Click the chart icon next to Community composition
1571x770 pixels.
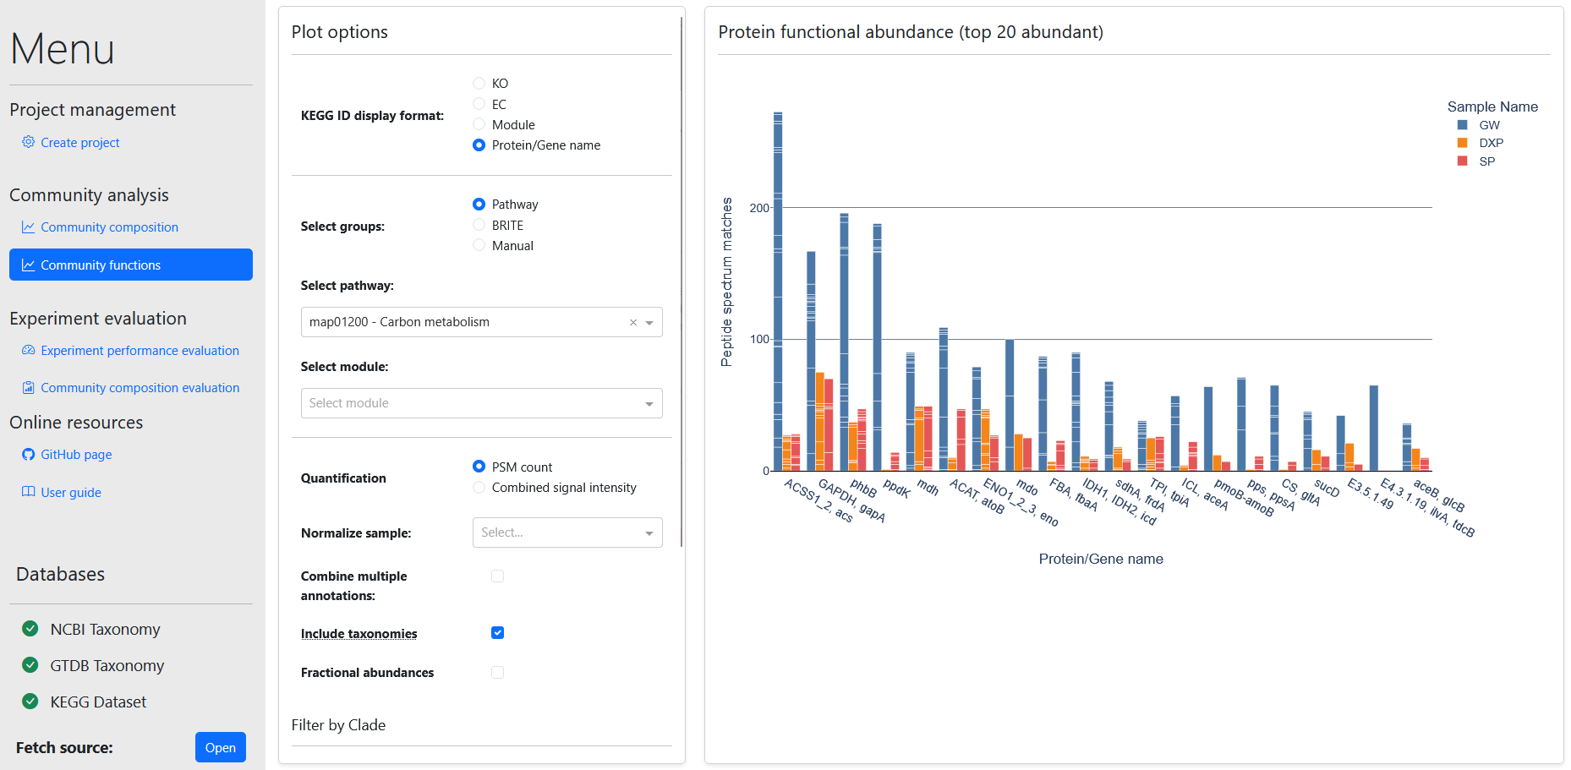pos(29,227)
